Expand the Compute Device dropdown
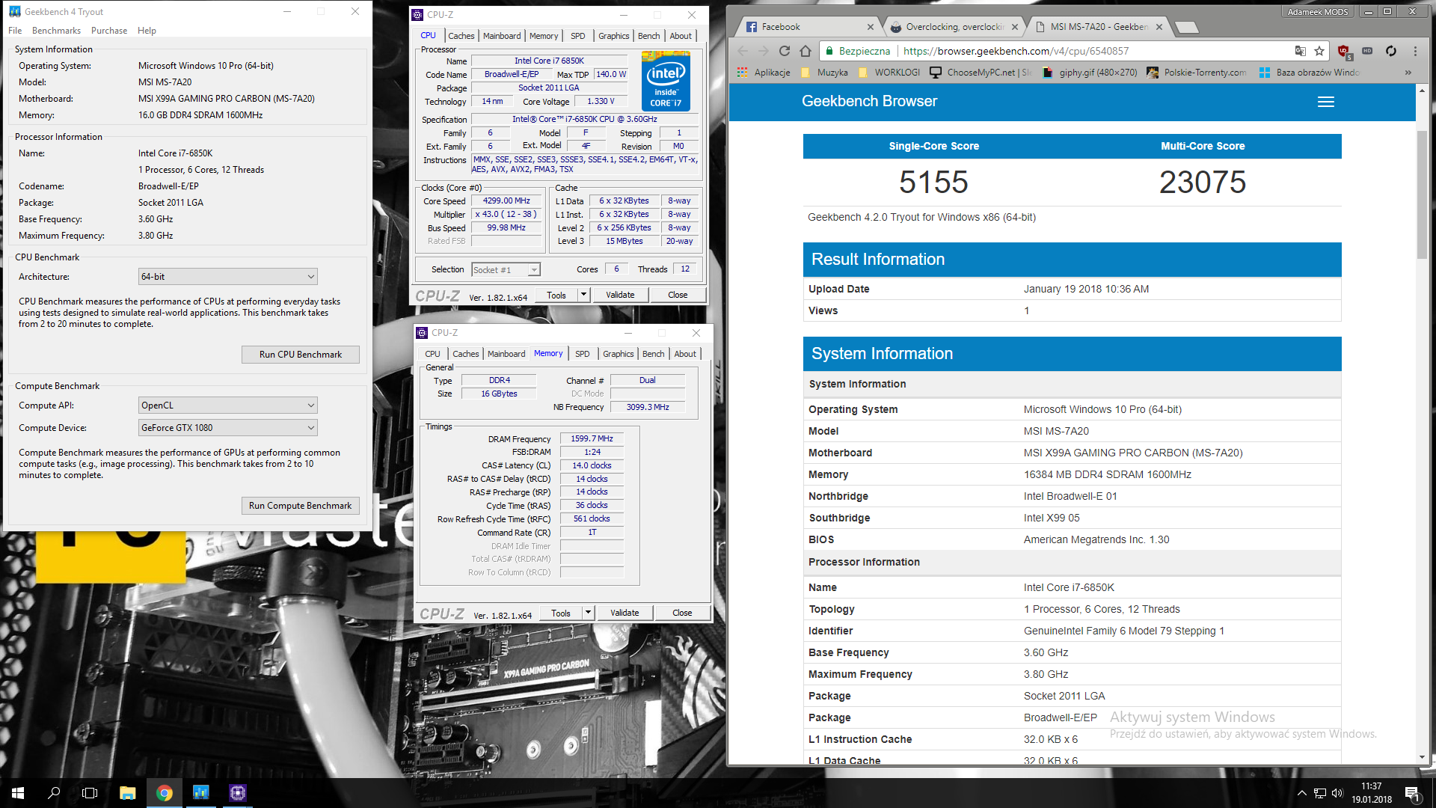This screenshot has height=808, width=1436. [x=228, y=428]
